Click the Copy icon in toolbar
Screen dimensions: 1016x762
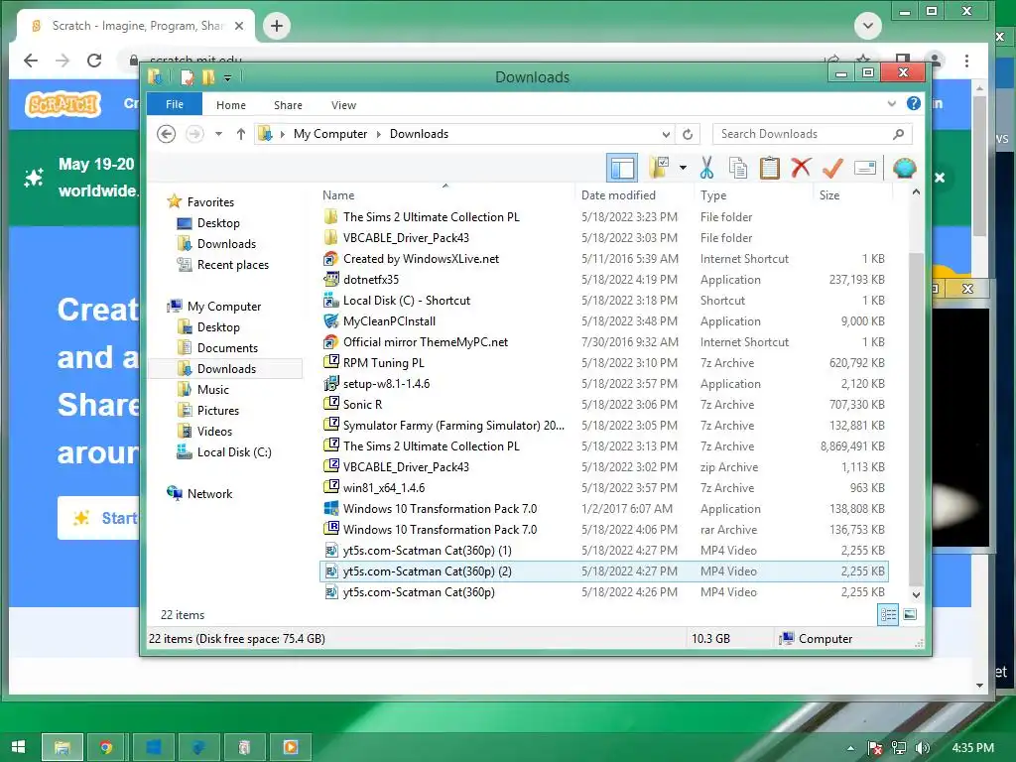coord(738,168)
